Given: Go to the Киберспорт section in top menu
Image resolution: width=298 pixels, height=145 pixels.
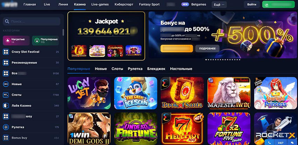Looking at the screenshot, I should click(124, 4).
